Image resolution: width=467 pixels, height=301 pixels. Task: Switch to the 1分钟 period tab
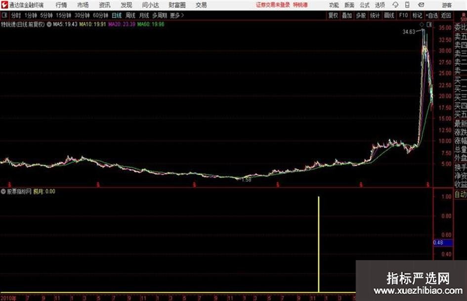tap(31, 15)
